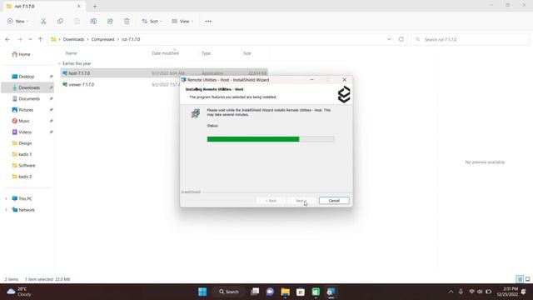Click the Search rut-7.1.7.0 field
Screen dimensions: 533x300
[470, 39]
